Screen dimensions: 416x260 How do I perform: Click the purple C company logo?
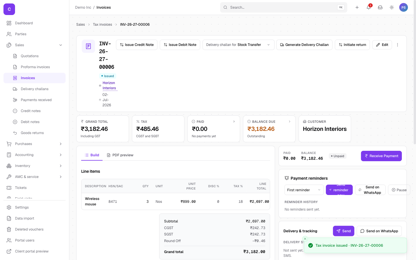9,9
